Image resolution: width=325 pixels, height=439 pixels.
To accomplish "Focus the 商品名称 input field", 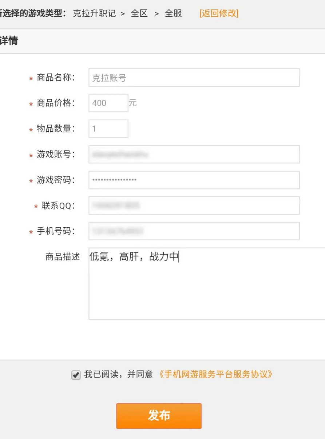I will [194, 77].
